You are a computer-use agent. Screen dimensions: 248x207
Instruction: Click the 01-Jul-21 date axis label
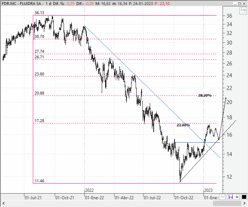[33, 198]
